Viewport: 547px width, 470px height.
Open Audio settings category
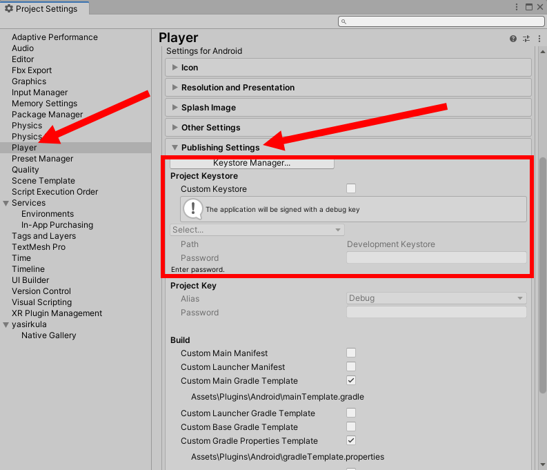pyautogui.click(x=23, y=48)
